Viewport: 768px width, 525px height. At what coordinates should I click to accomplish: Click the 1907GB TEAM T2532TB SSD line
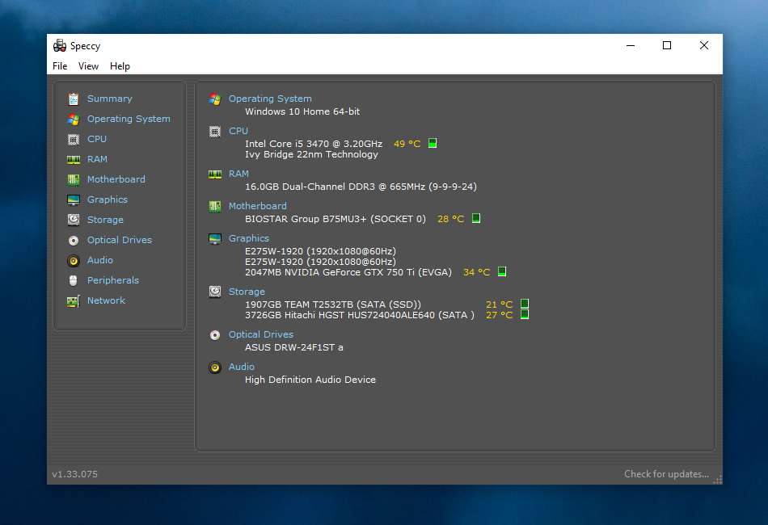click(x=333, y=304)
